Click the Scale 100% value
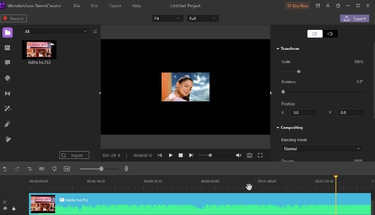375x215 pixels. [359, 62]
